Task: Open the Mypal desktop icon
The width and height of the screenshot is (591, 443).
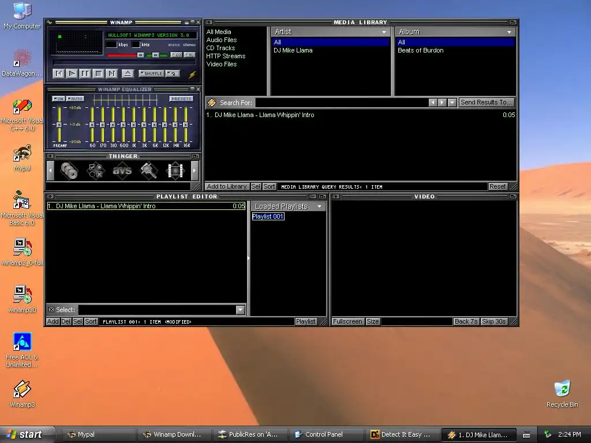Action: [23, 157]
